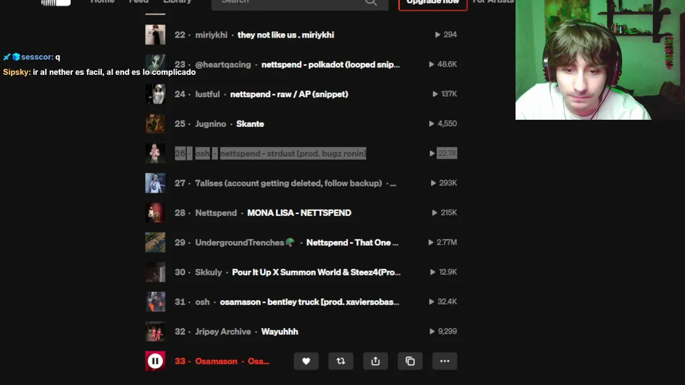Screen dimensions: 685x385
Task: Select the Skante track title
Action: 250,124
